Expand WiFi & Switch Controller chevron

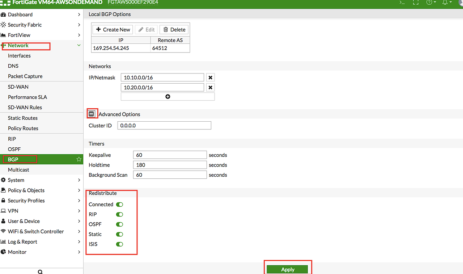click(79, 232)
